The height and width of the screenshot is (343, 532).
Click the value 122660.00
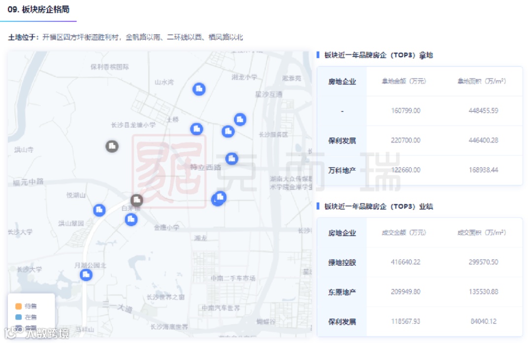pyautogui.click(x=405, y=170)
